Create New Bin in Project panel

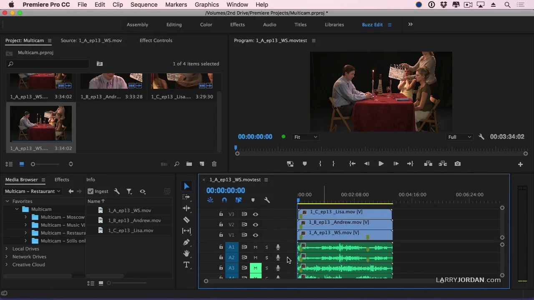tap(189, 164)
